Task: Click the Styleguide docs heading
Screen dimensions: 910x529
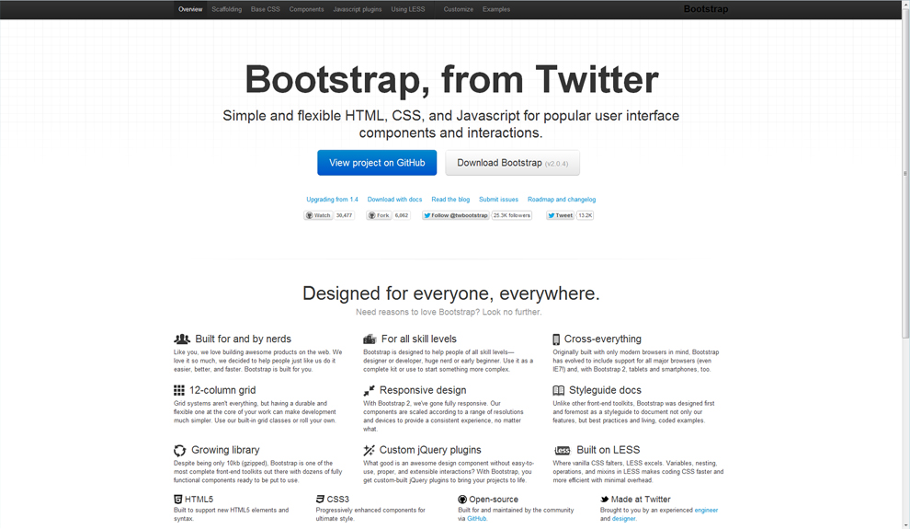Action: pos(605,390)
